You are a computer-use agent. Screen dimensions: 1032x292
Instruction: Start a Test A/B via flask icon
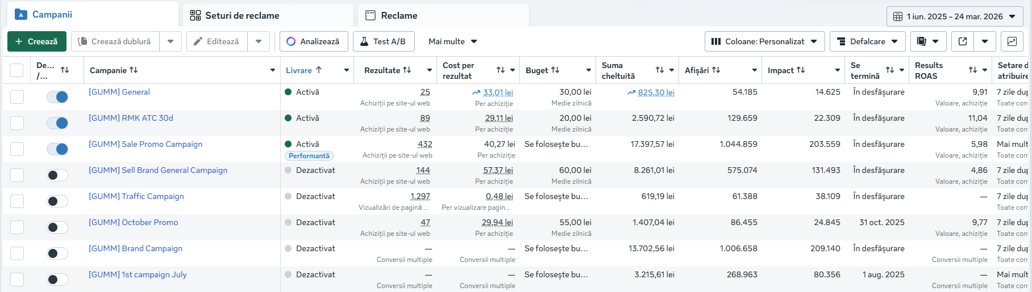click(x=383, y=41)
